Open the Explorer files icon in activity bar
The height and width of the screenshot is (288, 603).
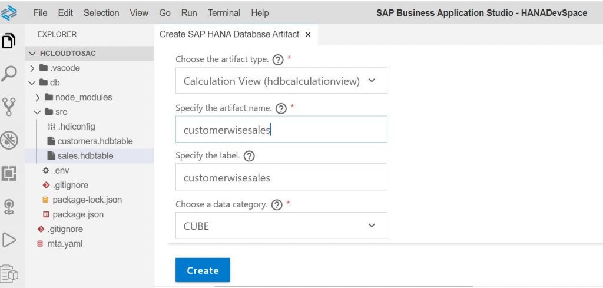point(9,41)
